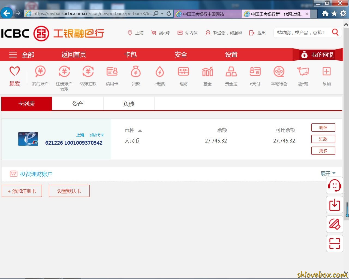Switch to the 负债 tab
The height and width of the screenshot is (279, 349).
tap(129, 104)
